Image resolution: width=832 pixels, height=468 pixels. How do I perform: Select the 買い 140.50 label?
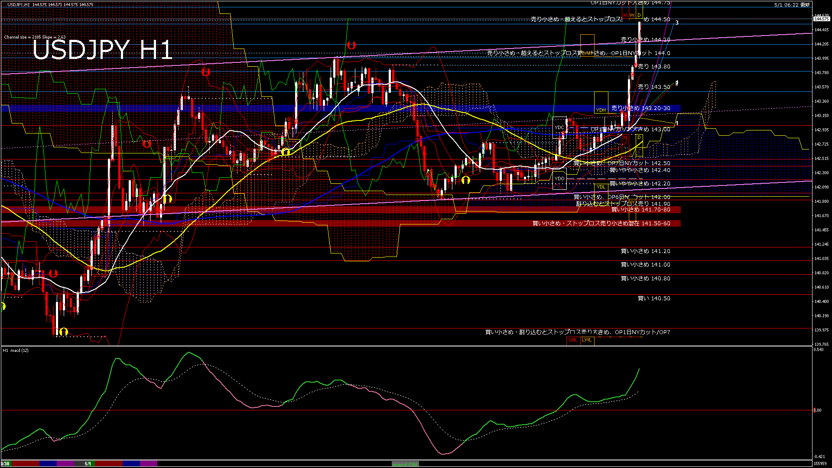pyautogui.click(x=654, y=299)
